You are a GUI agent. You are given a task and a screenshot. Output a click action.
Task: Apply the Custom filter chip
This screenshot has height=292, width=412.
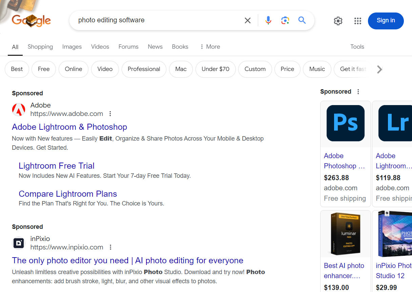(255, 69)
